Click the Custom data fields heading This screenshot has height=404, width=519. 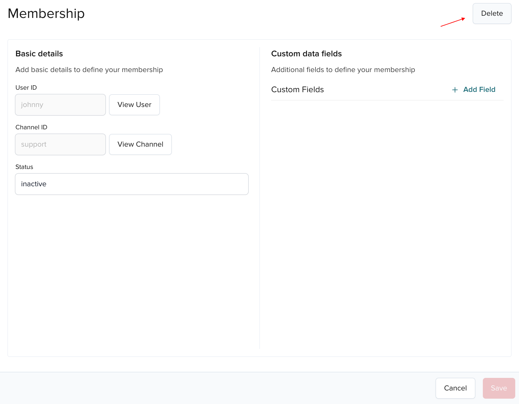coord(306,53)
